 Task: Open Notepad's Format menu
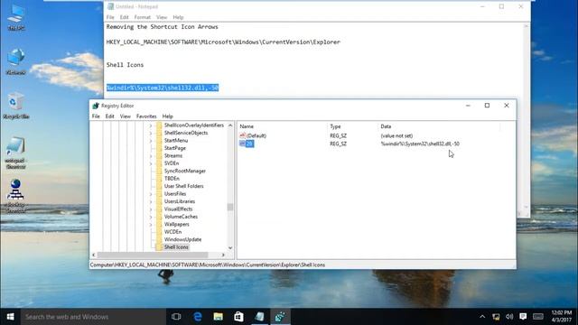pos(143,17)
